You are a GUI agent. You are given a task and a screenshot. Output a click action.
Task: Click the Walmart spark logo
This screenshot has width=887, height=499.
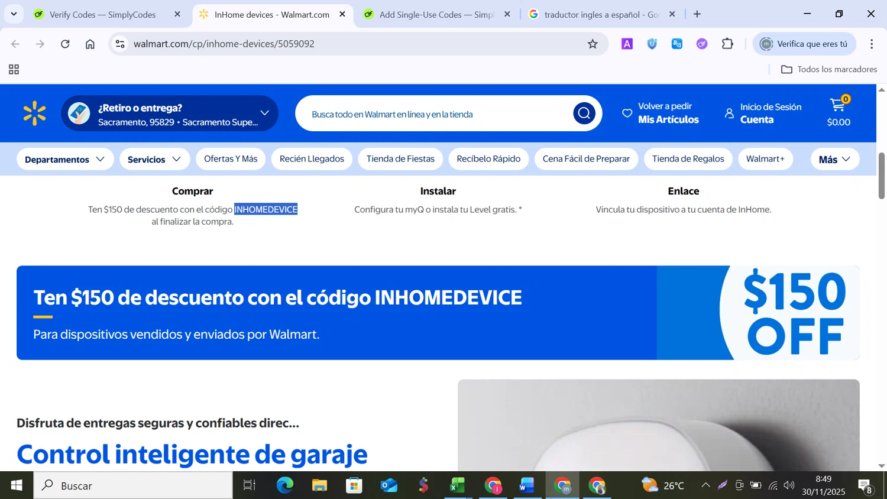coord(34,114)
